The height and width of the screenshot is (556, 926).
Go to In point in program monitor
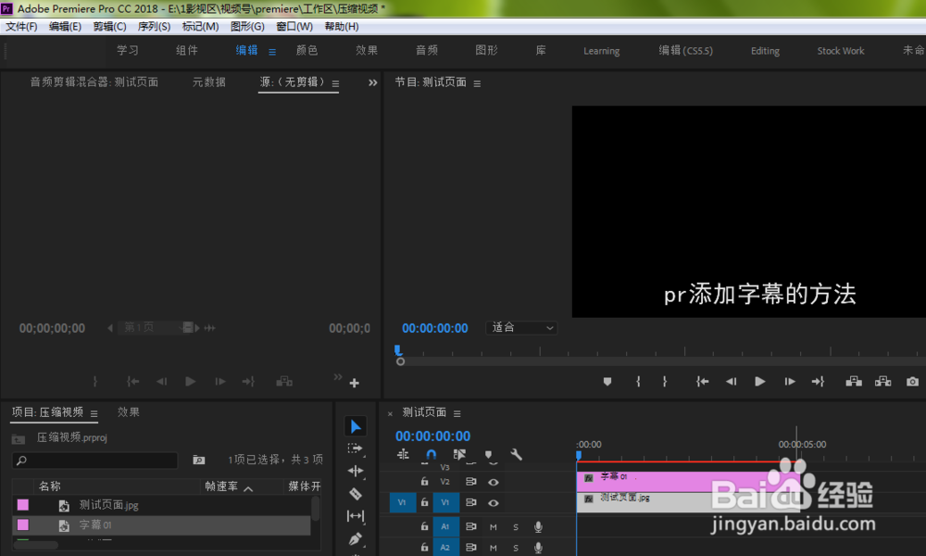702,382
